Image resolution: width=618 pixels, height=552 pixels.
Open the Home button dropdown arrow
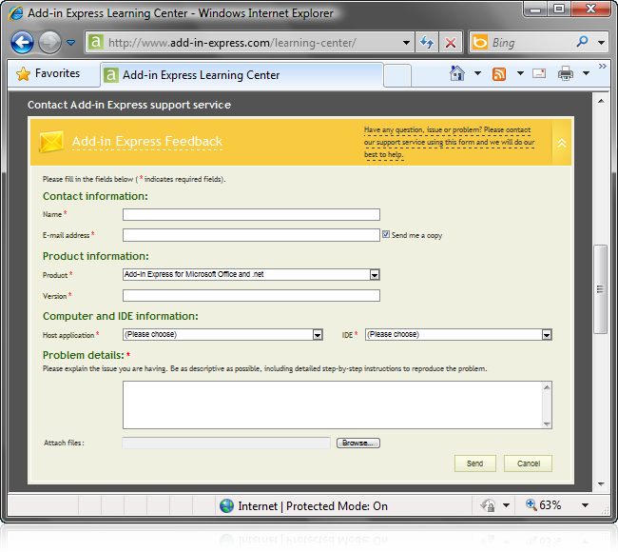point(477,73)
